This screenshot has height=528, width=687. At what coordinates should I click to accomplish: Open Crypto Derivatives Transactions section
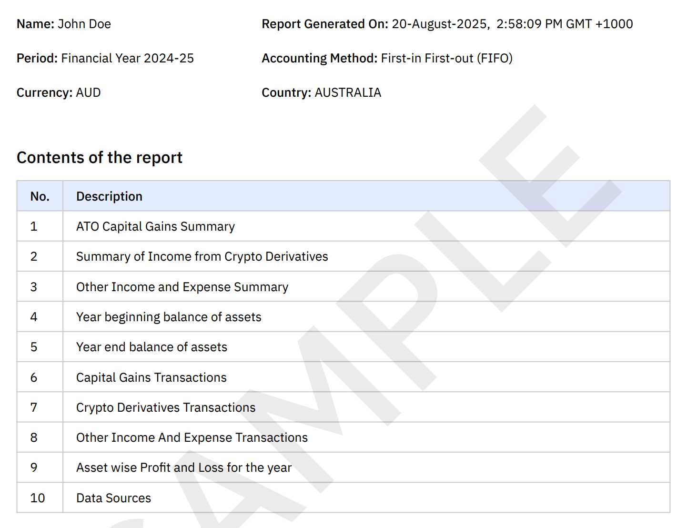165,407
